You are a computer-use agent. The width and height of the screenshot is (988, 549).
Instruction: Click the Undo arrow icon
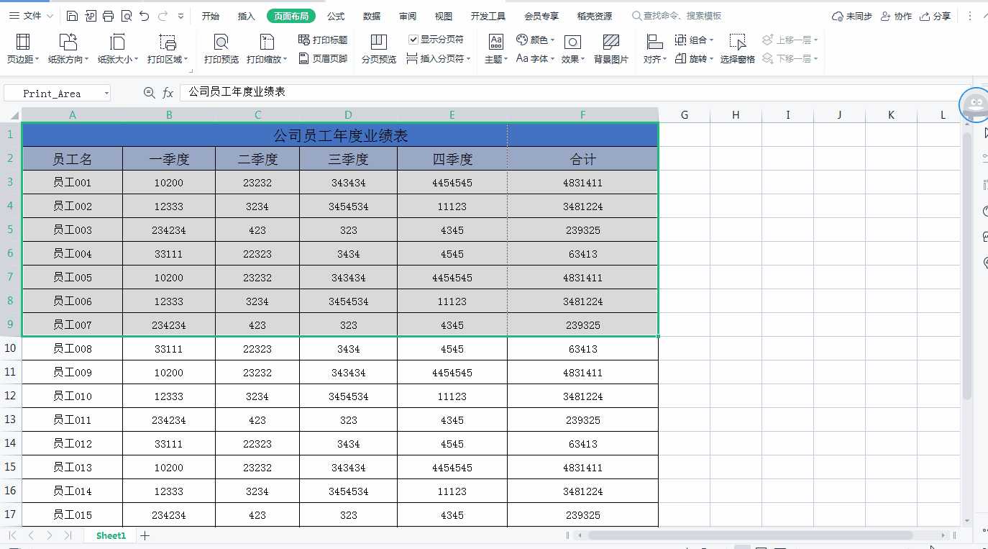point(145,16)
